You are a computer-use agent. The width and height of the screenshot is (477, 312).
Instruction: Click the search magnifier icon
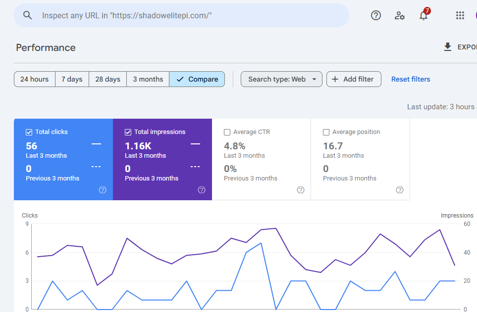28,15
